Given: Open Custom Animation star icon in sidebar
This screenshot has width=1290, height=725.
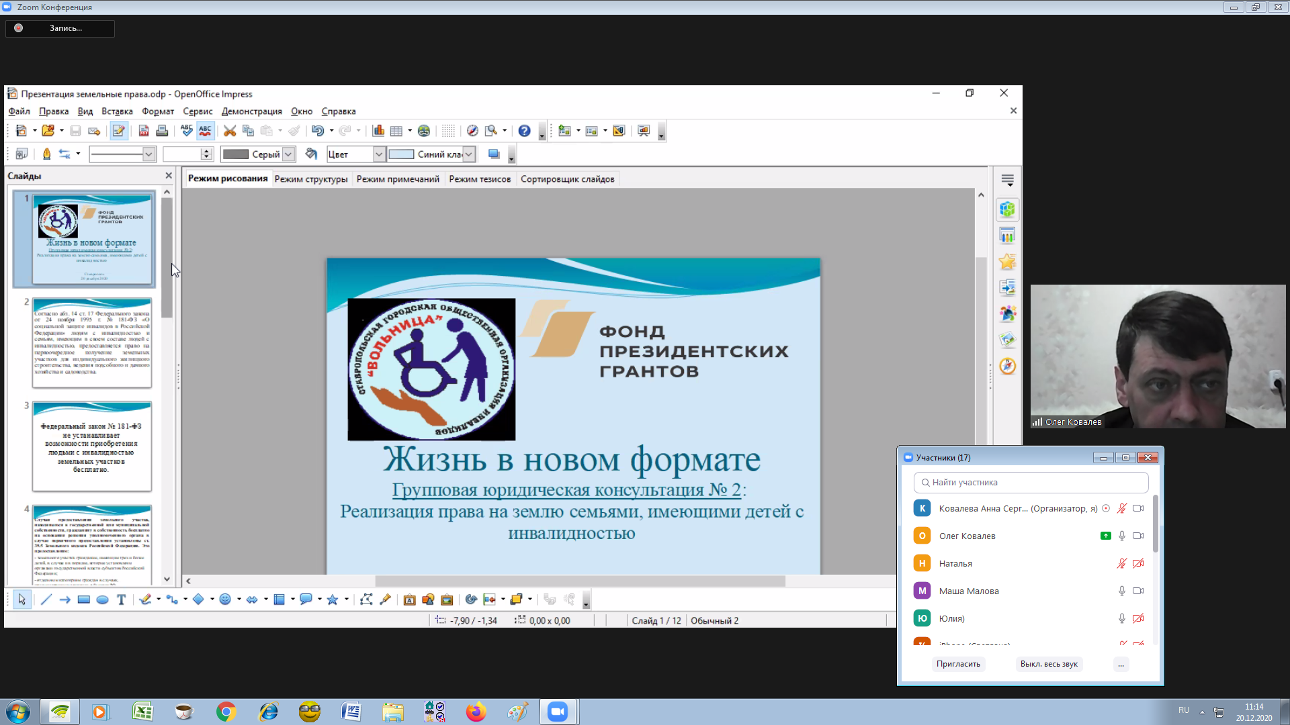Looking at the screenshot, I should (1007, 262).
